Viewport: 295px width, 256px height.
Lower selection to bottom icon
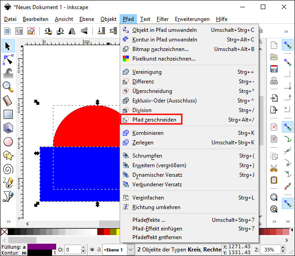(101, 31)
